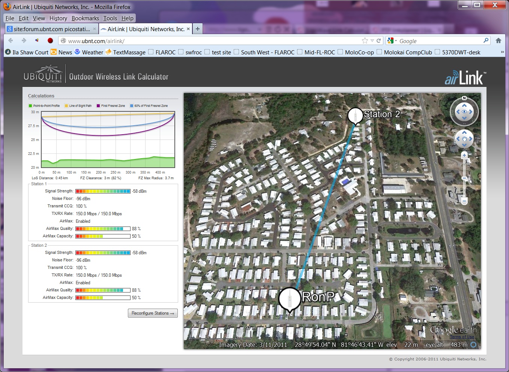Click the Station 2 map marker

coord(355,115)
